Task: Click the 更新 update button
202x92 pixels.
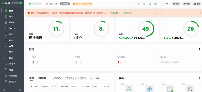Action: pyautogui.click(x=176, y=4)
